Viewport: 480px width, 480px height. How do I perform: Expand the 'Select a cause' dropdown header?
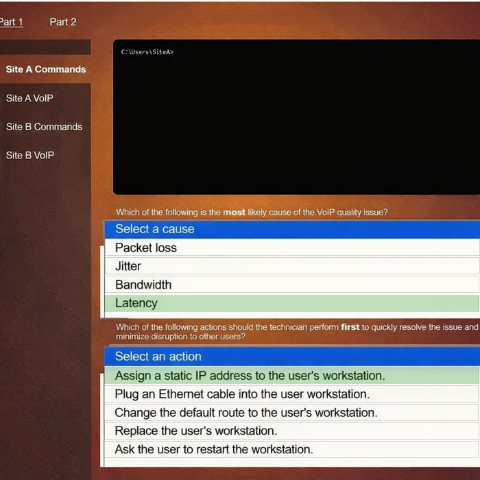pyautogui.click(x=291, y=229)
